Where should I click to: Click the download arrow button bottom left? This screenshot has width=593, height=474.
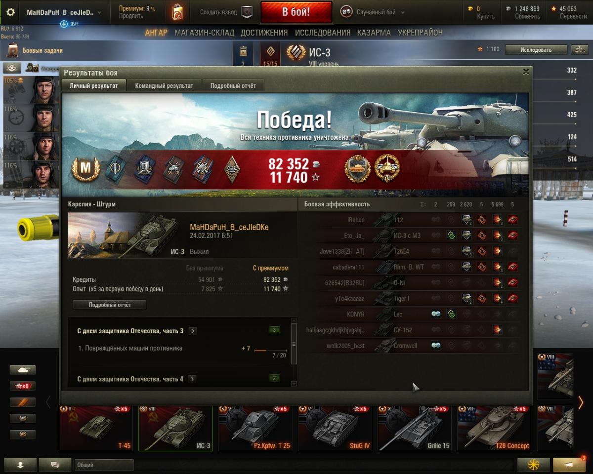pyautogui.click(x=20, y=465)
